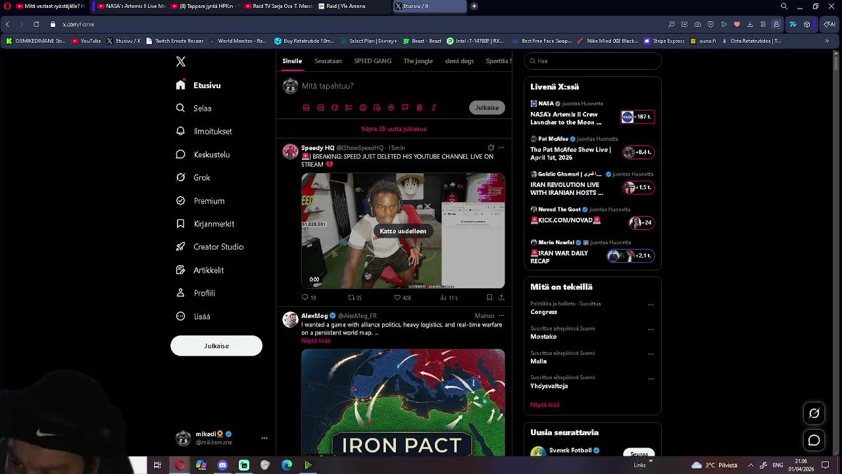Switch to The jungle tab
This screenshot has height=474, width=842.
tap(418, 61)
